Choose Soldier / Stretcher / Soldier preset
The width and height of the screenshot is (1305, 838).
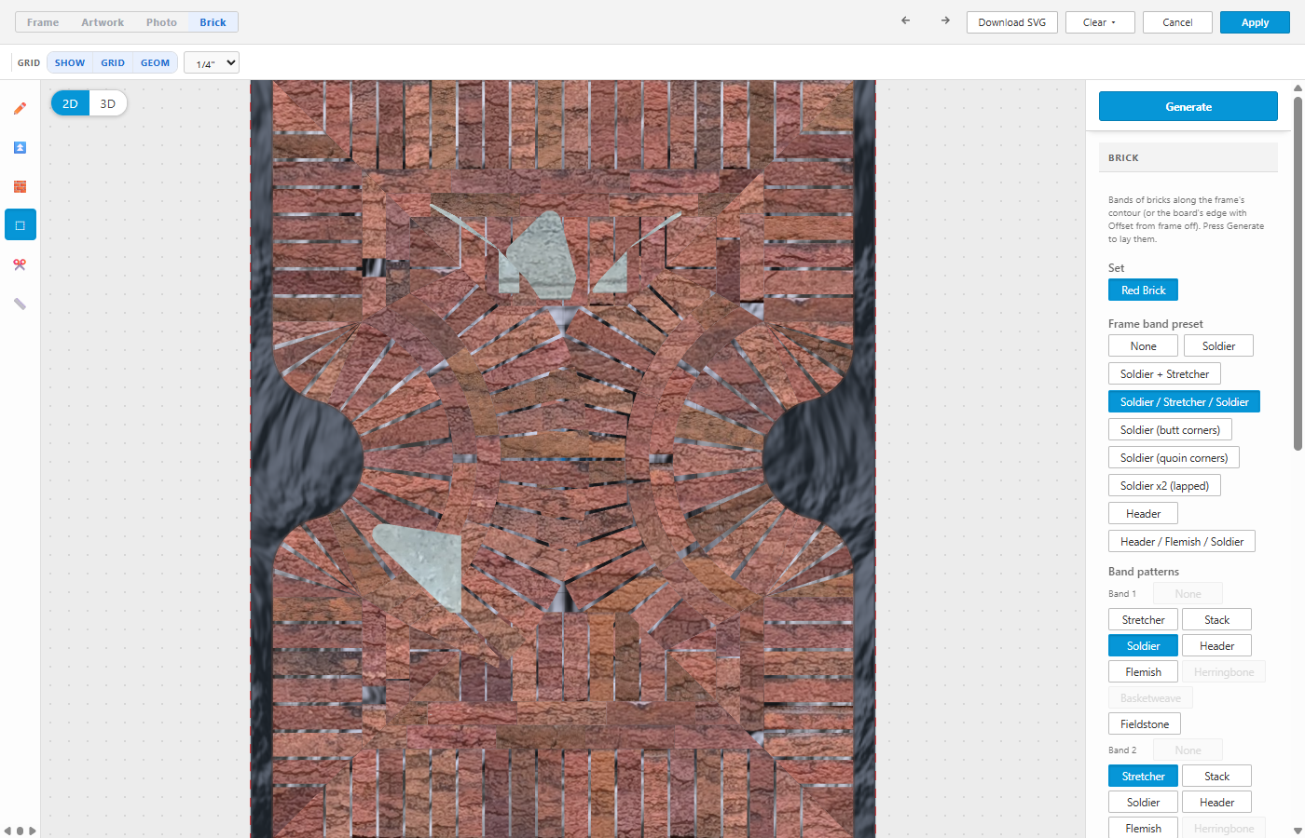pyautogui.click(x=1184, y=401)
